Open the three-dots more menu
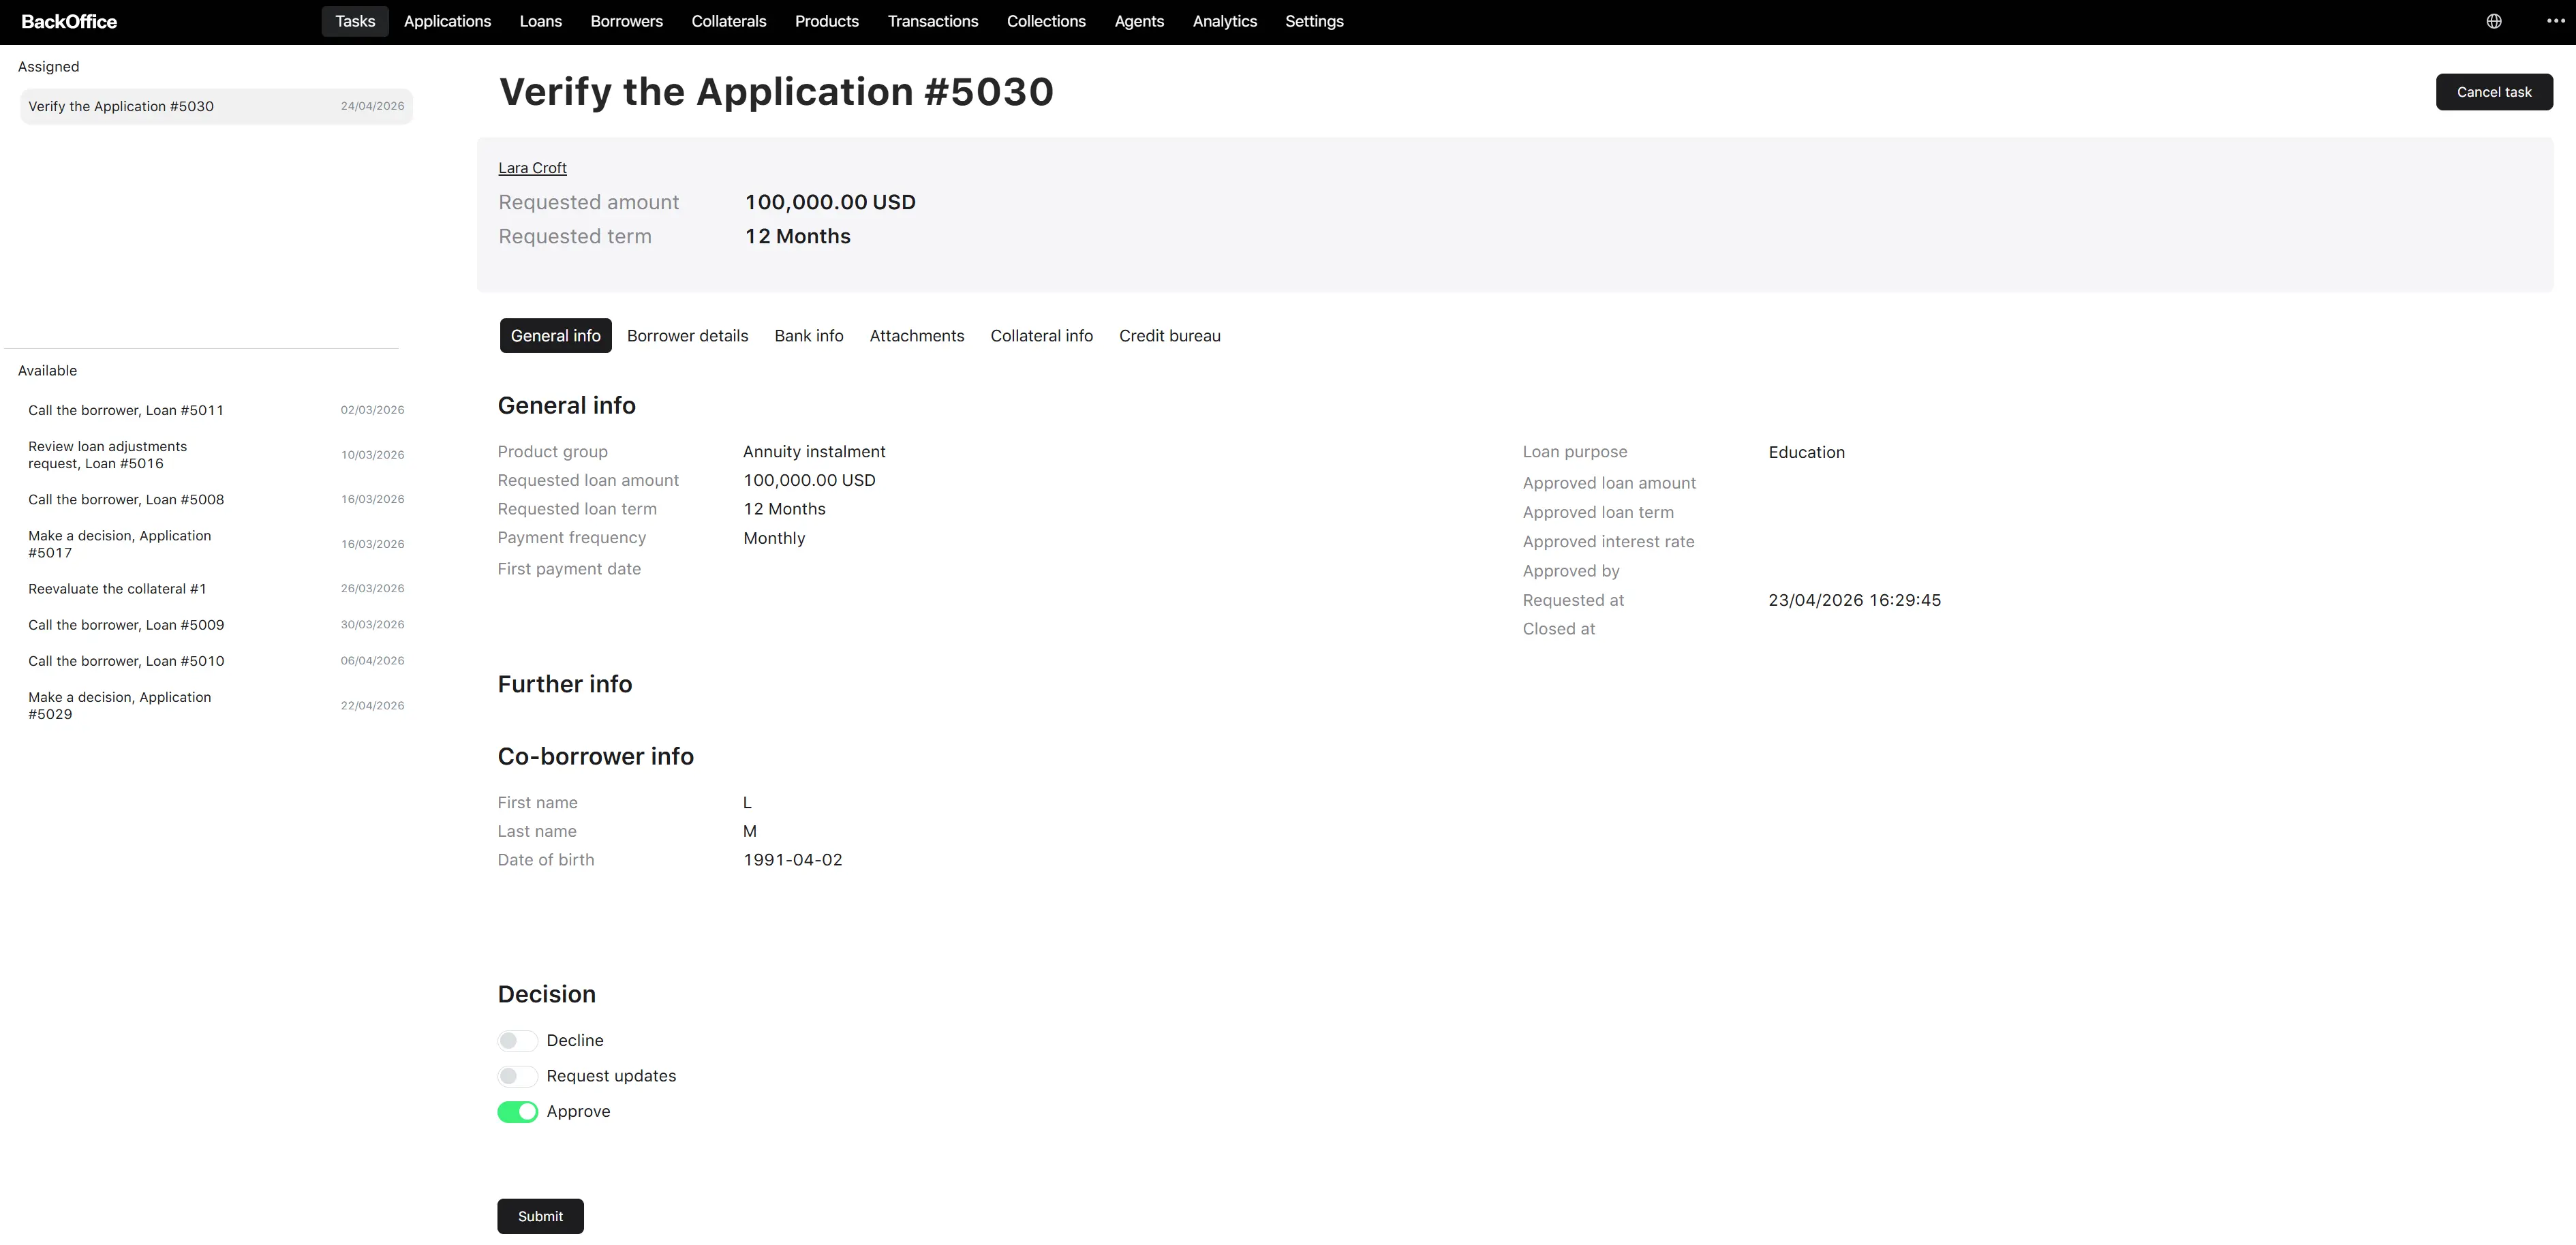The height and width of the screenshot is (1245, 2576). tap(2555, 21)
